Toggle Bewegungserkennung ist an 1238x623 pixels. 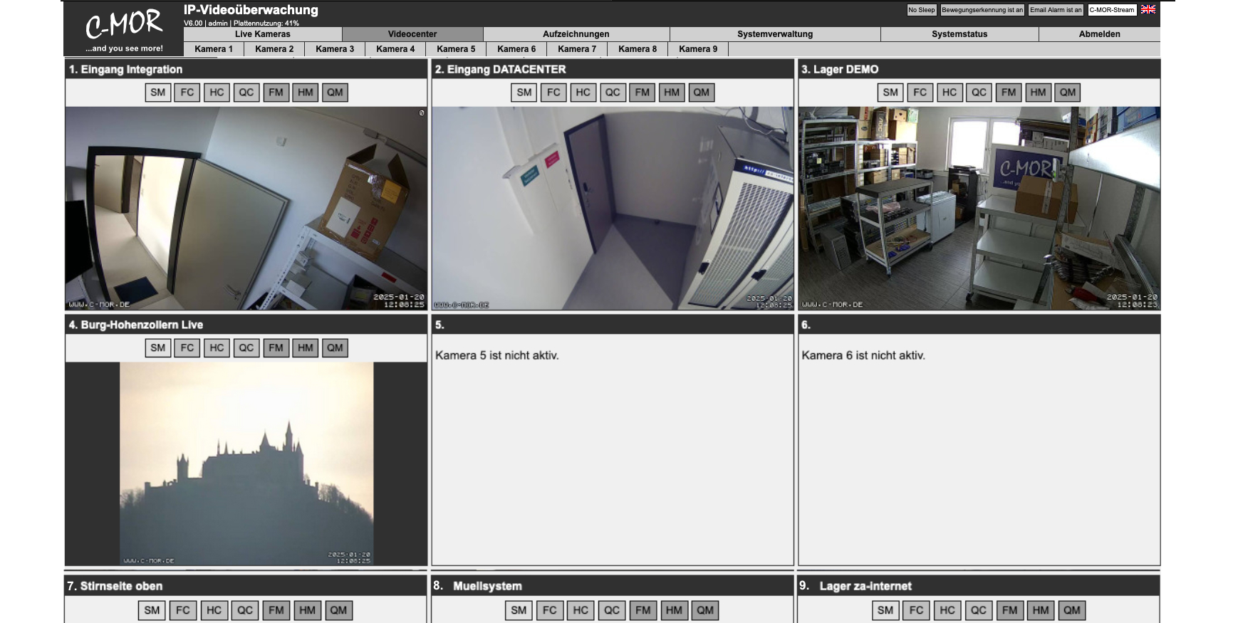(x=982, y=10)
